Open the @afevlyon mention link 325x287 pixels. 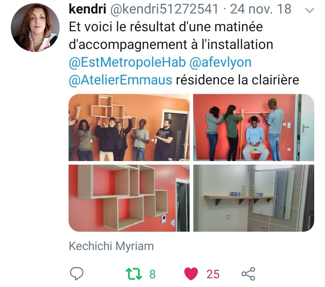point(220,62)
